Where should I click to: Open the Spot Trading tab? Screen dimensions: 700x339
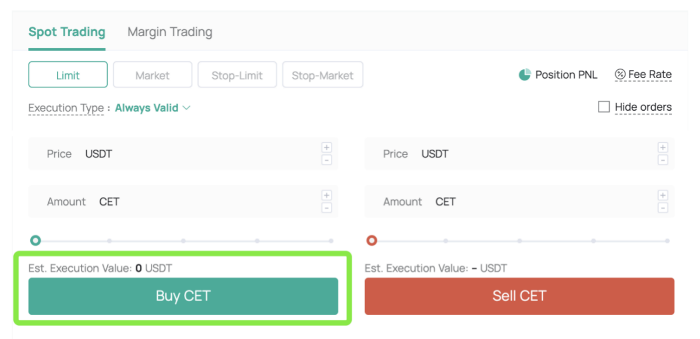point(67,32)
